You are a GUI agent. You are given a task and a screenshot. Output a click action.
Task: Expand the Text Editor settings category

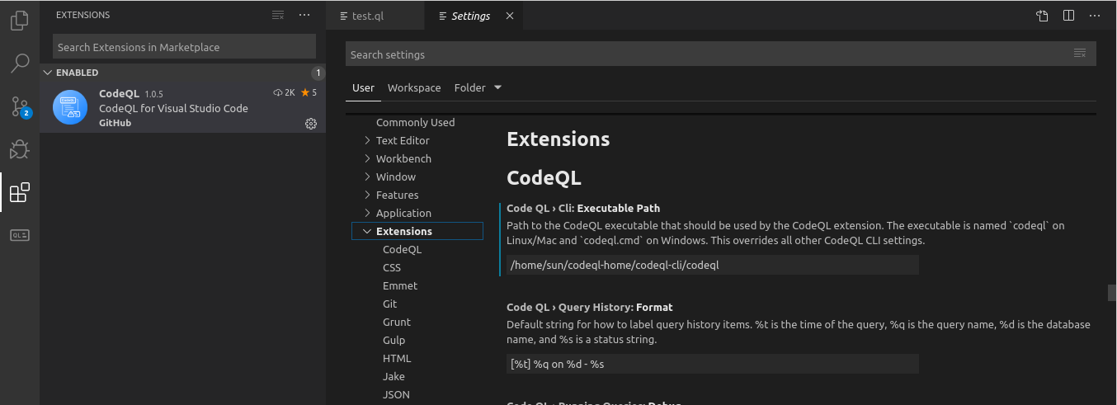[367, 140]
